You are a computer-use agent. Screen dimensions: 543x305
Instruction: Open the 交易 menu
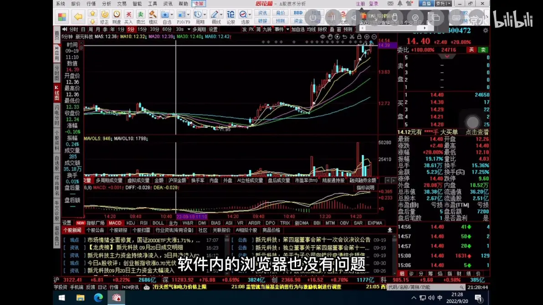[122, 4]
